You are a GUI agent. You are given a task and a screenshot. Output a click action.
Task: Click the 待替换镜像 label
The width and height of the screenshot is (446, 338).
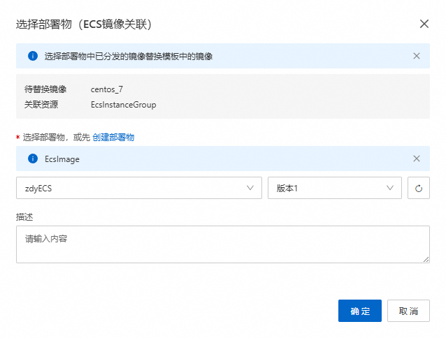point(45,89)
